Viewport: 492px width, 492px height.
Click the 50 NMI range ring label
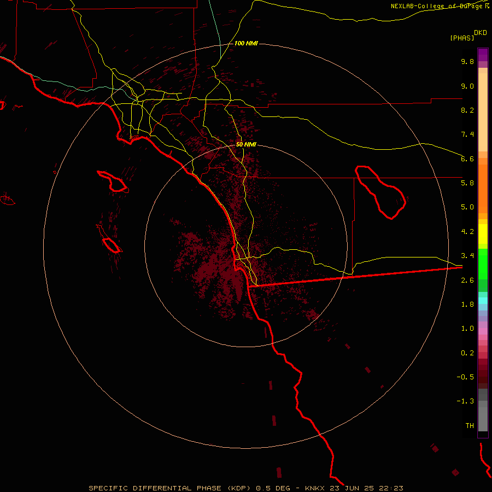click(x=246, y=144)
